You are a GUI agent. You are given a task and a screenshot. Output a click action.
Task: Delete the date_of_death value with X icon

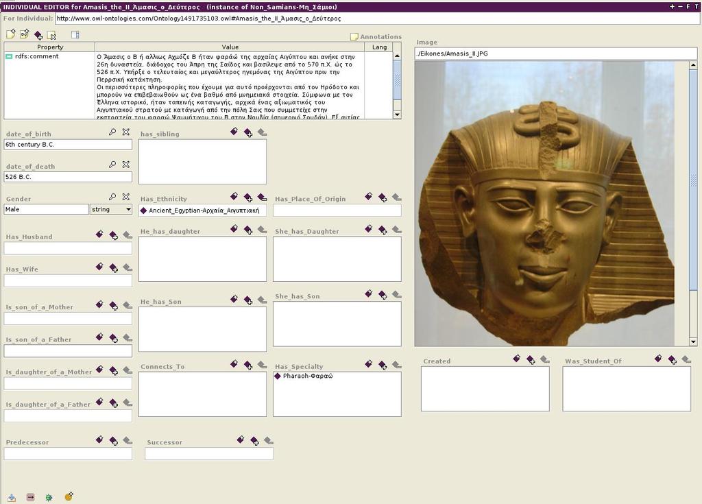click(x=126, y=165)
